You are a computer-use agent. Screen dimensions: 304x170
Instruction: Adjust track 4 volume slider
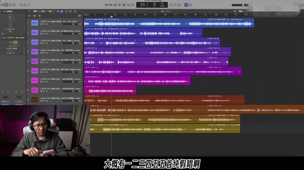pos(70,53)
